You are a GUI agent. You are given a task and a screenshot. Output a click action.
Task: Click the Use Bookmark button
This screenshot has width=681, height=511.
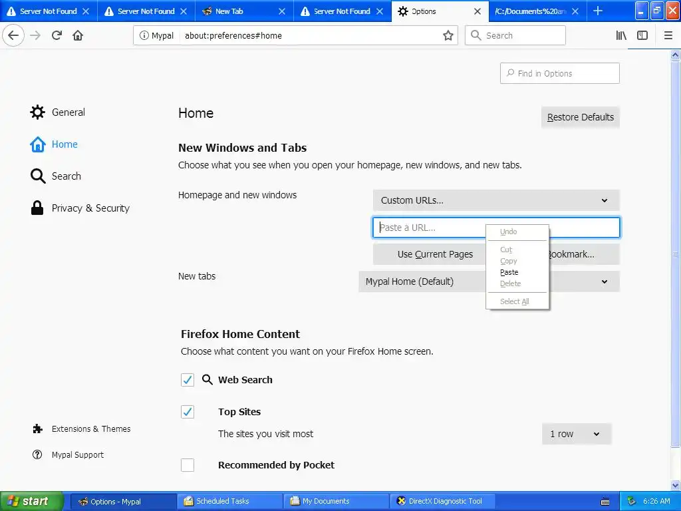coord(584,254)
